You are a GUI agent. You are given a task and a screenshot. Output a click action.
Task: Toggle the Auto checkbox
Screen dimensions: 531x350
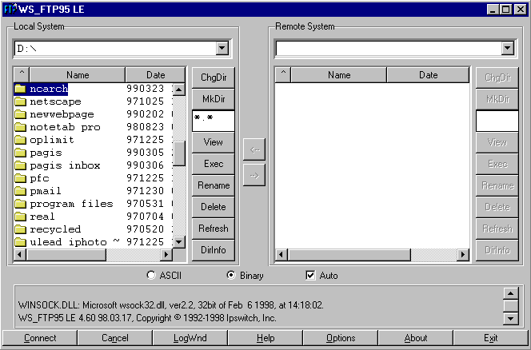click(x=311, y=276)
